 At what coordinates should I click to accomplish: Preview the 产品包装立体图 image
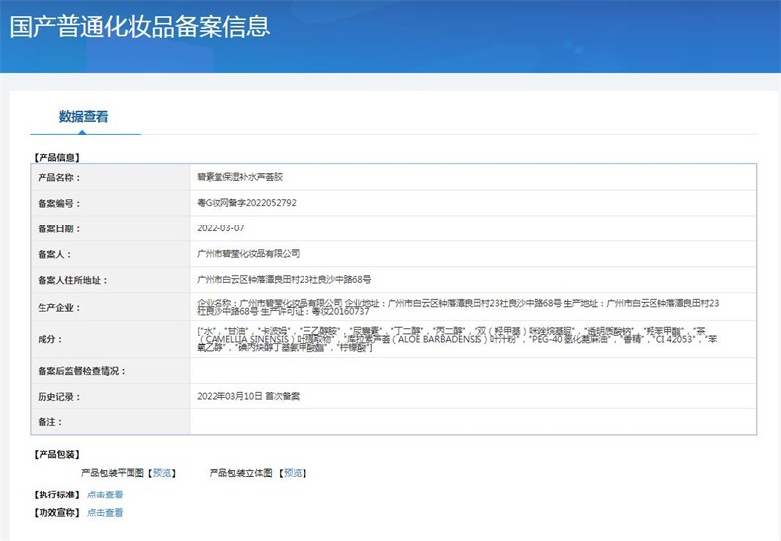point(293,473)
